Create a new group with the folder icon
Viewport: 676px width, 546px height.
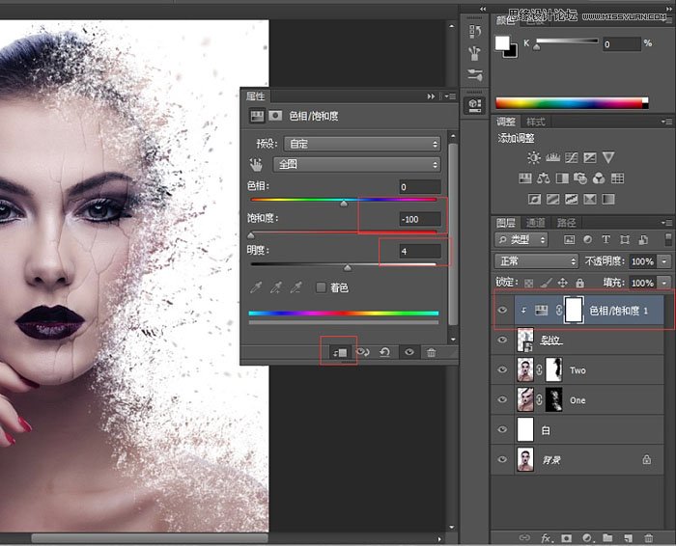(x=607, y=536)
